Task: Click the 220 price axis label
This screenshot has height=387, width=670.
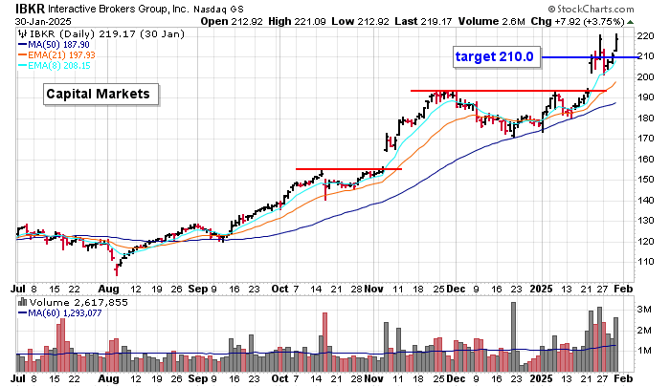Action: (646, 36)
